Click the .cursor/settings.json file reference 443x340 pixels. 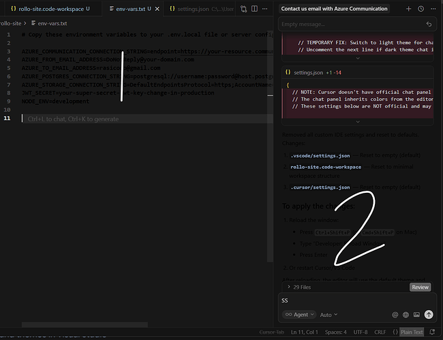click(x=320, y=187)
